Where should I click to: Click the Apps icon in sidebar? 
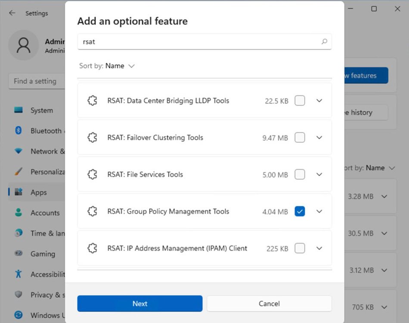coord(19,192)
